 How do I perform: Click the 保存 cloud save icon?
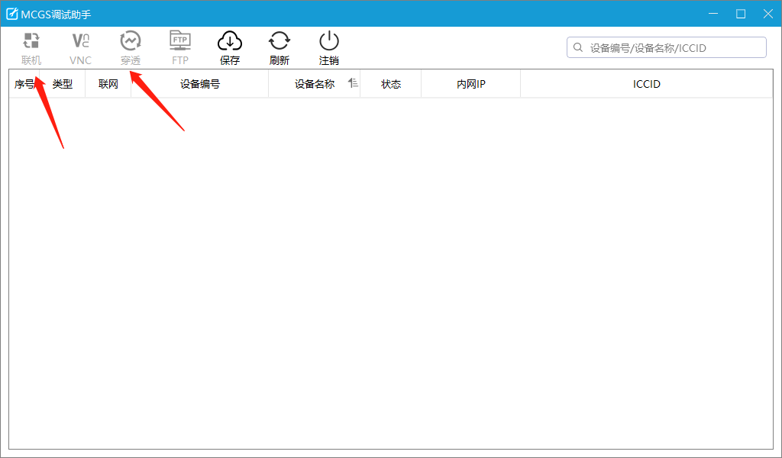tap(230, 41)
